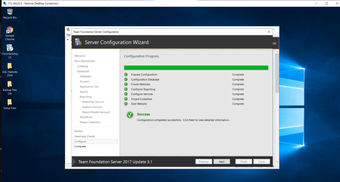Click Complete status for Prepare Configuration
The width and height of the screenshot is (340, 182).
tap(238, 74)
